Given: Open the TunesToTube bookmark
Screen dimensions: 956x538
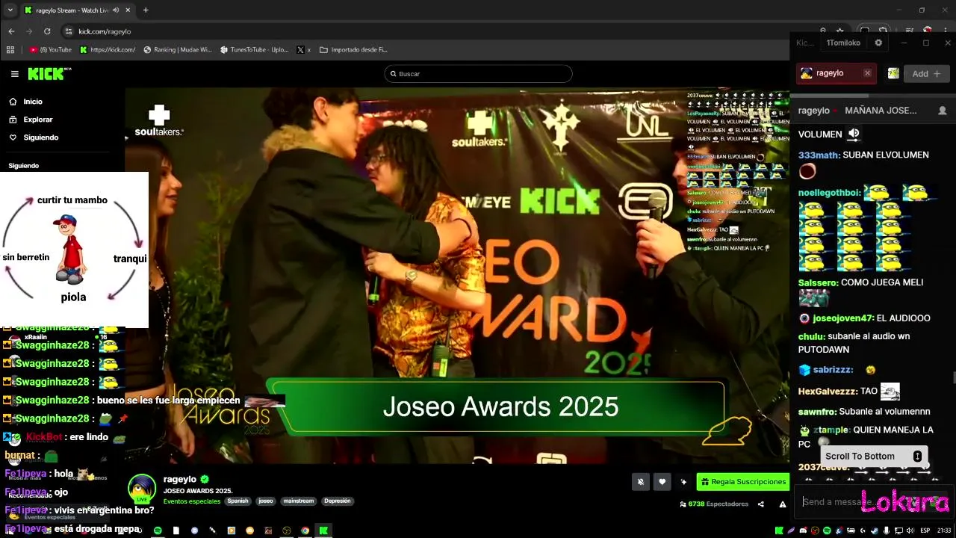Looking at the screenshot, I should [x=254, y=50].
